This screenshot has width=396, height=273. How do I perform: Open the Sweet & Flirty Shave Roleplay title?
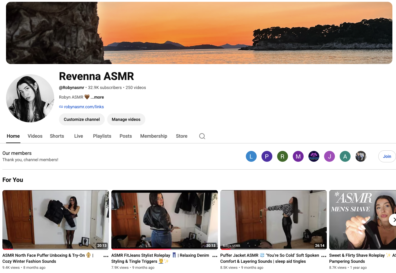tap(363, 258)
